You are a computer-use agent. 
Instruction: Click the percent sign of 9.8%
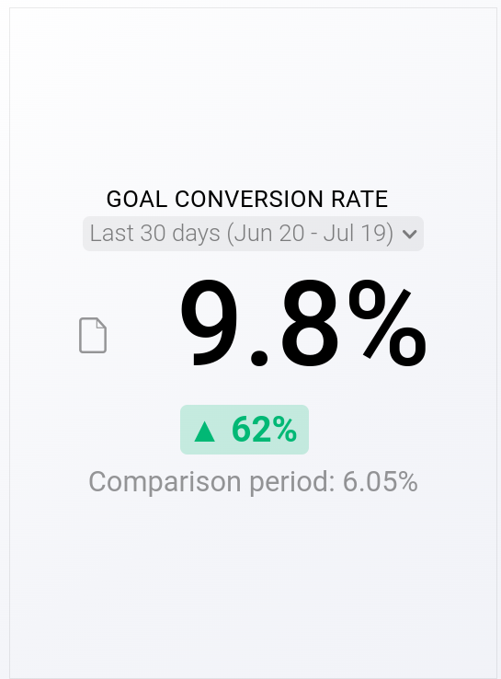coord(388,325)
